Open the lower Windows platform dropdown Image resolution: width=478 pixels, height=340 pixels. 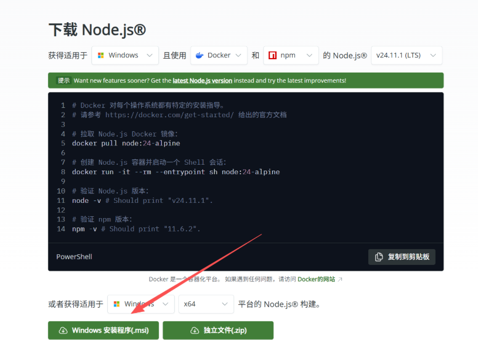(x=141, y=304)
